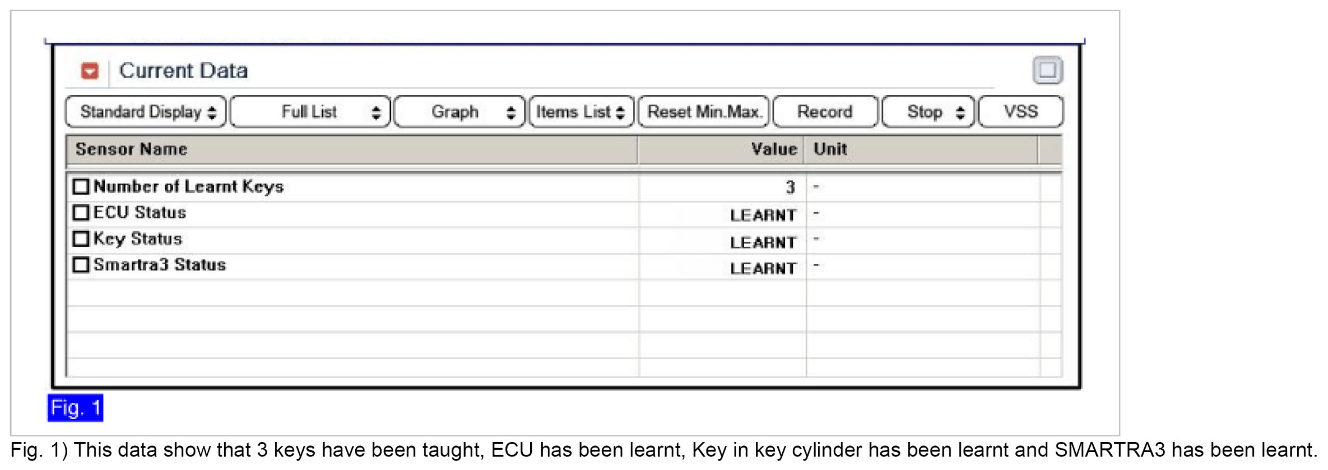Sort by the Sensor Name column header
Viewport: 1328px width, 470px height.
(132, 149)
